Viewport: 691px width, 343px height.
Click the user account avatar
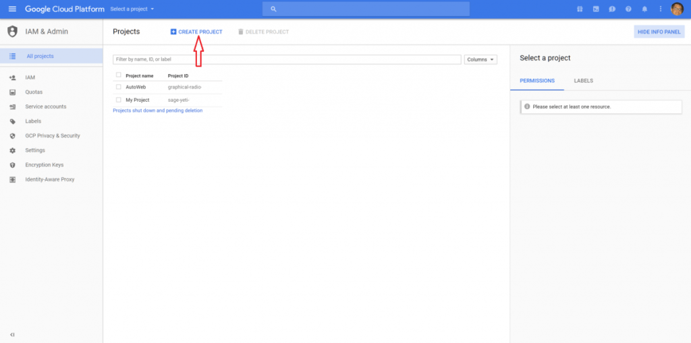point(677,9)
